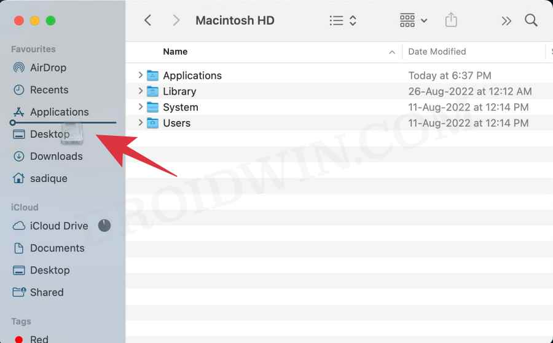Expand the System folder row
Viewport: 553px width, 343px height.
point(140,106)
